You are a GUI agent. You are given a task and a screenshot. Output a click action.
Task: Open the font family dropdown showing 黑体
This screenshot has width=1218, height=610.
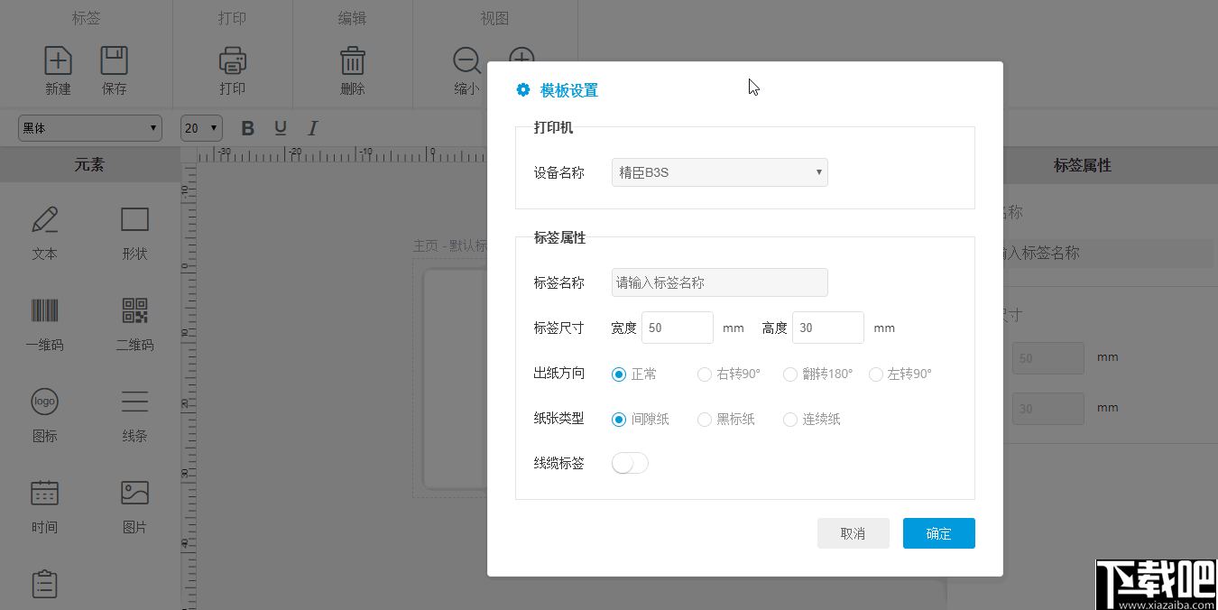click(x=89, y=127)
